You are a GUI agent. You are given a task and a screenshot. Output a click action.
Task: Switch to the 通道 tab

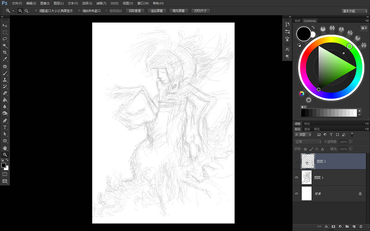307,129
